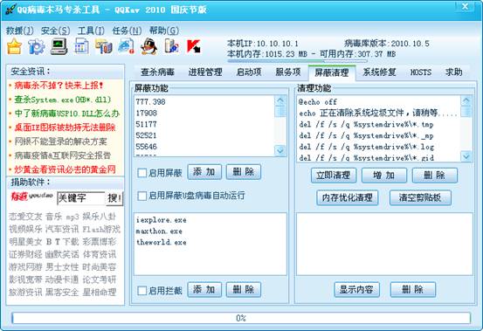Click up arrow of 清理功能 script scrollbar

pyautogui.click(x=466, y=100)
